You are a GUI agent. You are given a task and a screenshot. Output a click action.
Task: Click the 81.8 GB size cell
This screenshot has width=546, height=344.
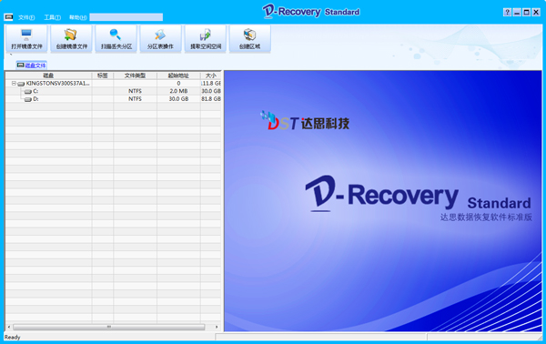coord(211,99)
